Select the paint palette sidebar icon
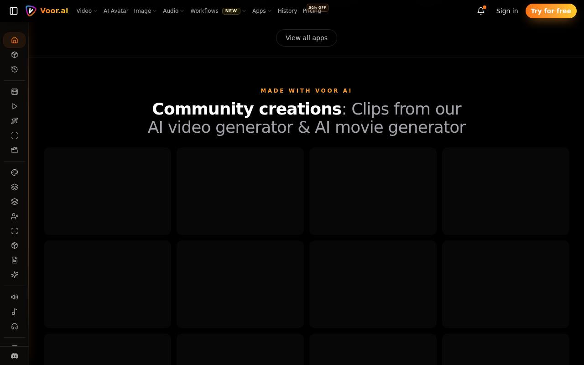 pos(15,172)
